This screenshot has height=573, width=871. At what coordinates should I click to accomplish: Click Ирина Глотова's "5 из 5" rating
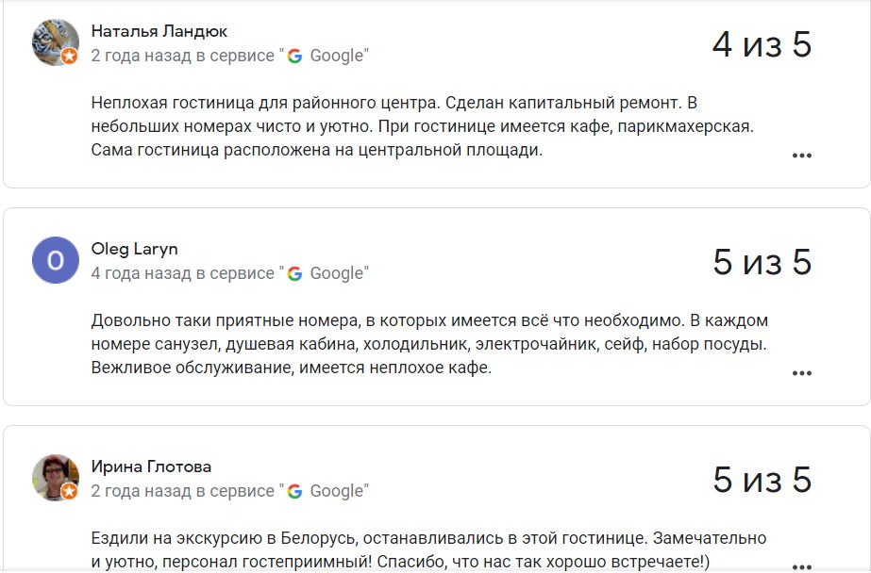click(761, 480)
